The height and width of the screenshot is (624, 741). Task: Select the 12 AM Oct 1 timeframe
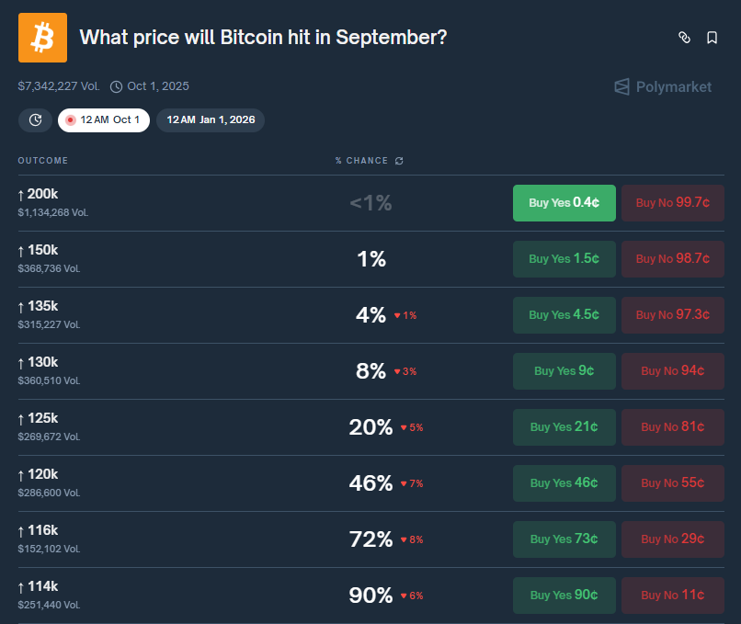pyautogui.click(x=104, y=119)
